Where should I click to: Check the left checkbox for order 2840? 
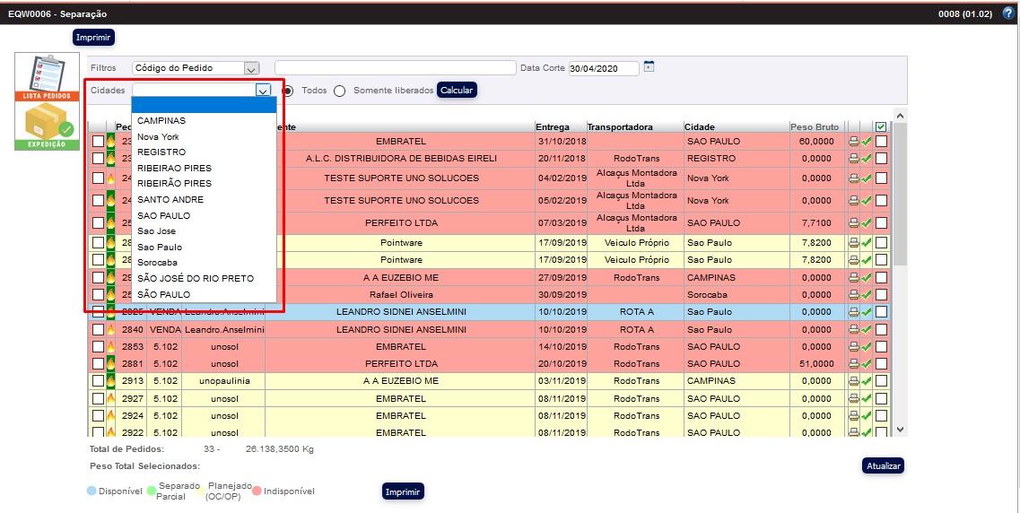click(98, 330)
